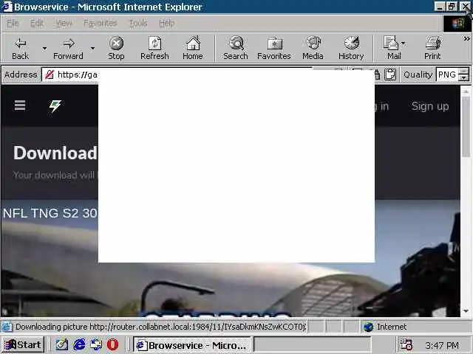Open the View menu
The image size is (473, 354).
pos(64,23)
